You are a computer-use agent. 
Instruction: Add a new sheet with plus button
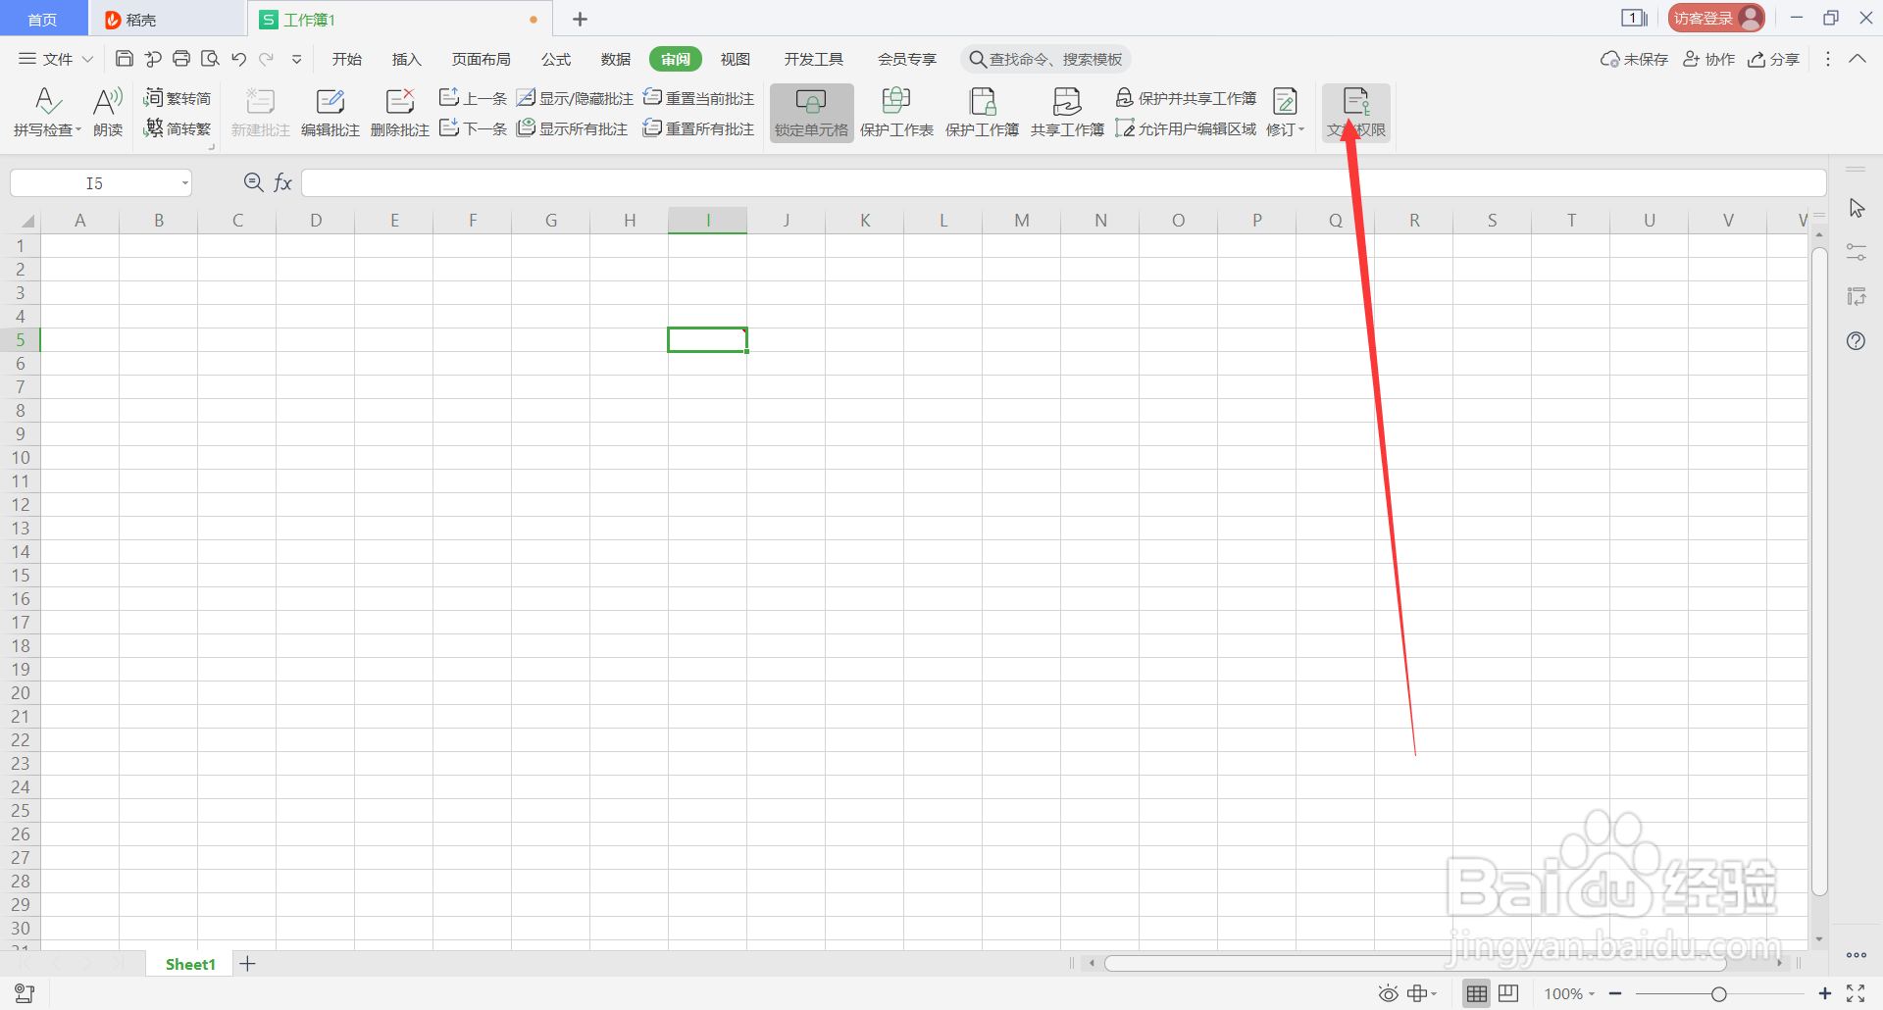248,964
